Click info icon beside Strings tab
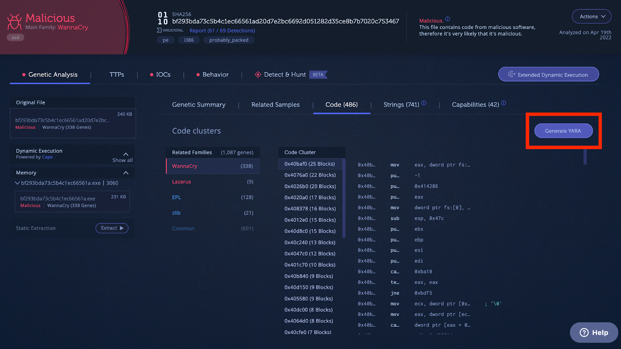 [424, 103]
